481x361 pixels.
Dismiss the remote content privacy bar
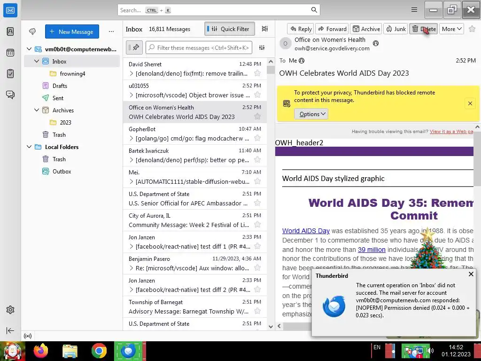pyautogui.click(x=470, y=103)
